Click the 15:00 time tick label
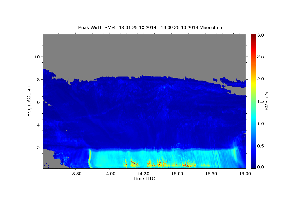The height and width of the screenshot is (202, 304). [x=177, y=174]
